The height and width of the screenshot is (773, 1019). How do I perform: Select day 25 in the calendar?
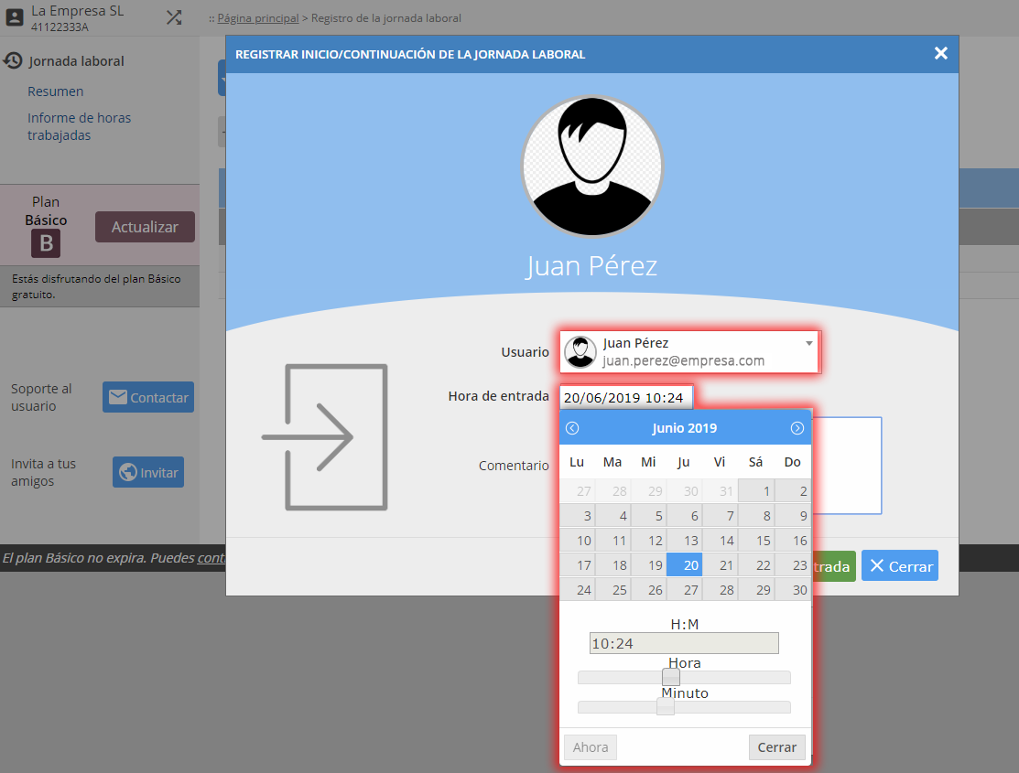click(612, 590)
